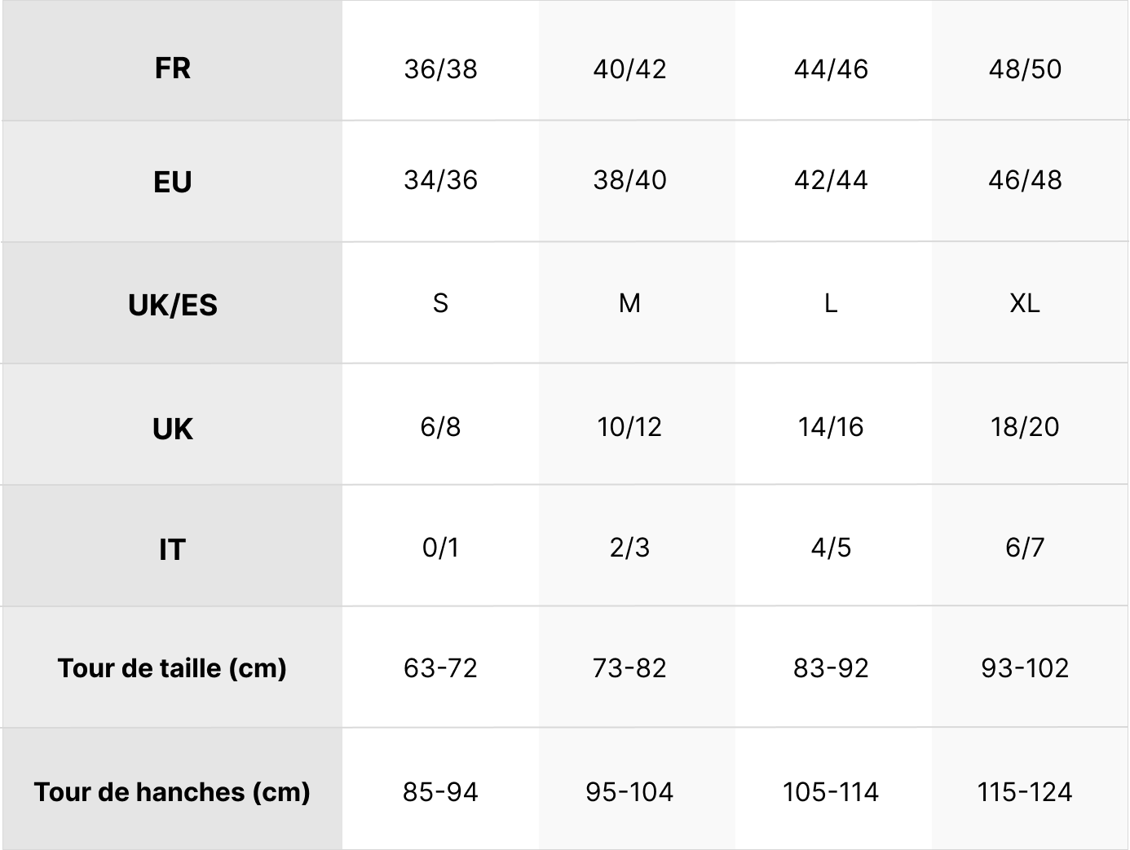Click UK size 10/12 cell
Viewport: 1130px width, 850px height.
629,427
